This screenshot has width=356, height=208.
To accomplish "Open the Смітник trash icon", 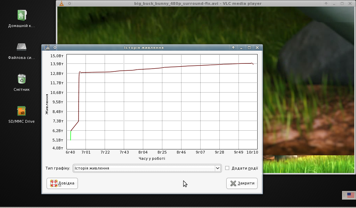I will pyautogui.click(x=22, y=79).
